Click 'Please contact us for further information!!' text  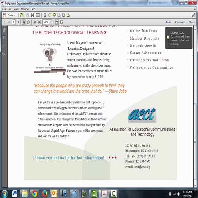[69, 158]
